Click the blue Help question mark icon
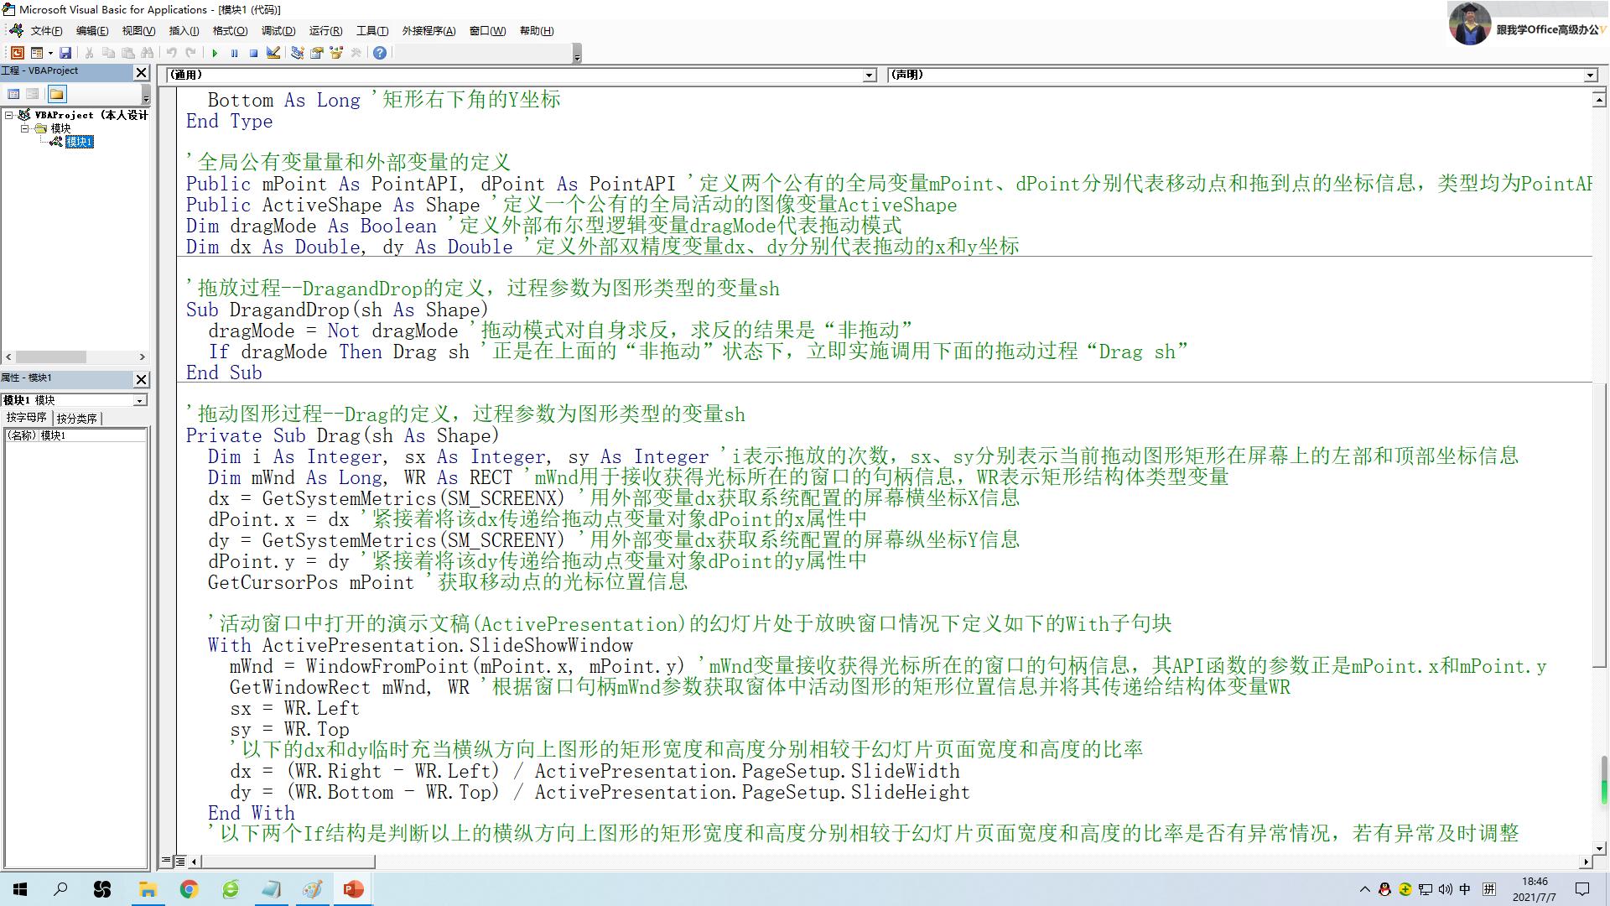 tap(380, 53)
